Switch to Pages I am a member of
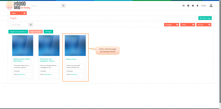221x109 pixels. click(18, 32)
